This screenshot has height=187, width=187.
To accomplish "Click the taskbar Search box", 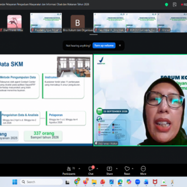I will 41,182.
